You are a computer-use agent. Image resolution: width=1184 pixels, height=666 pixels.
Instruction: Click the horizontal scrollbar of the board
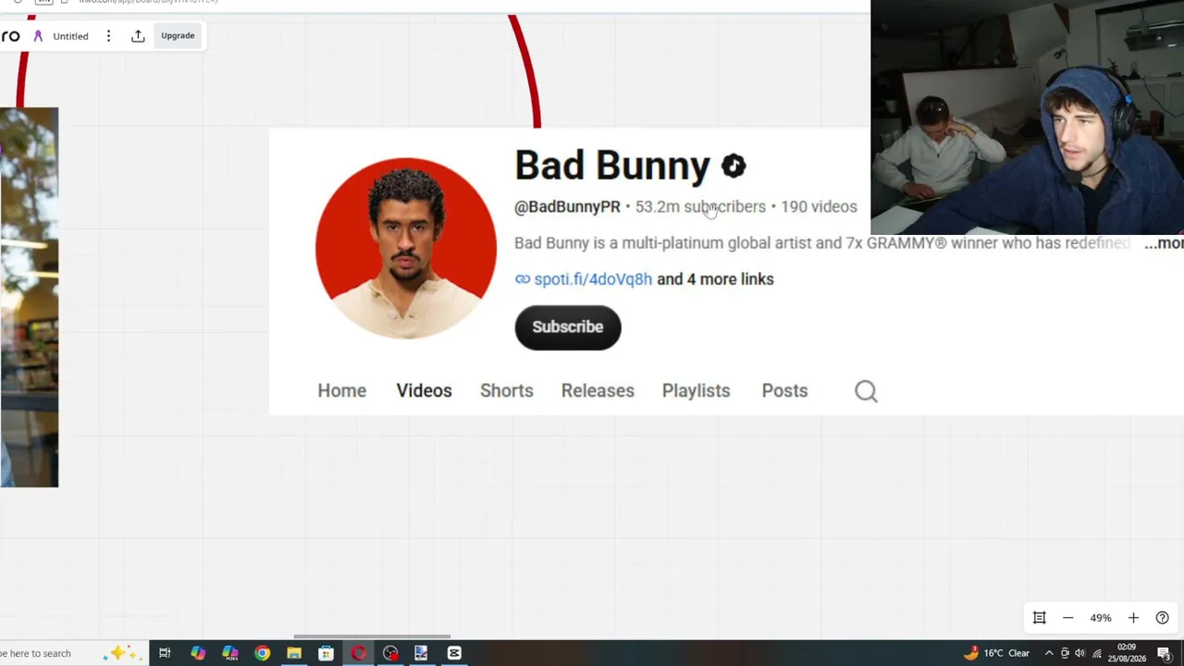click(x=372, y=636)
